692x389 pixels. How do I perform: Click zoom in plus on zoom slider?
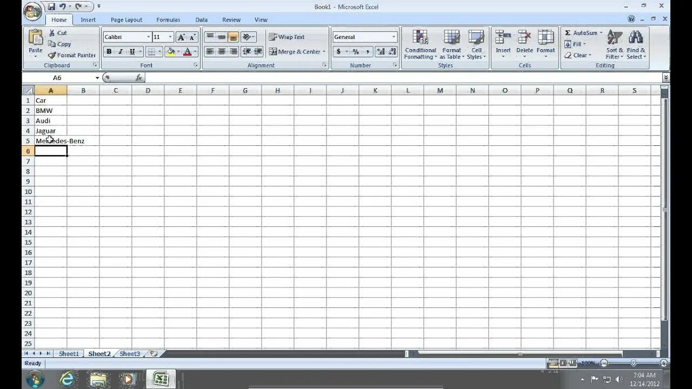pos(663,364)
